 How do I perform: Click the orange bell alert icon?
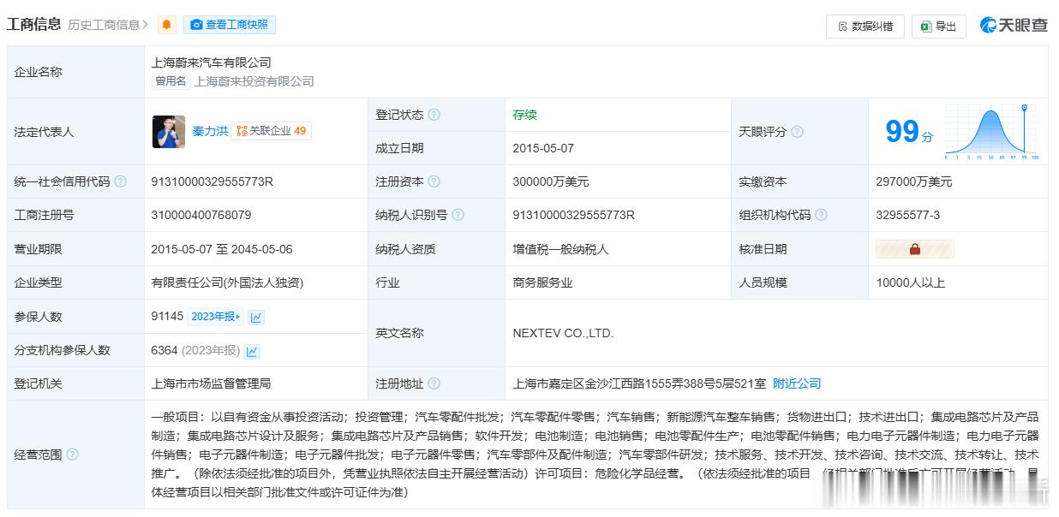166,25
